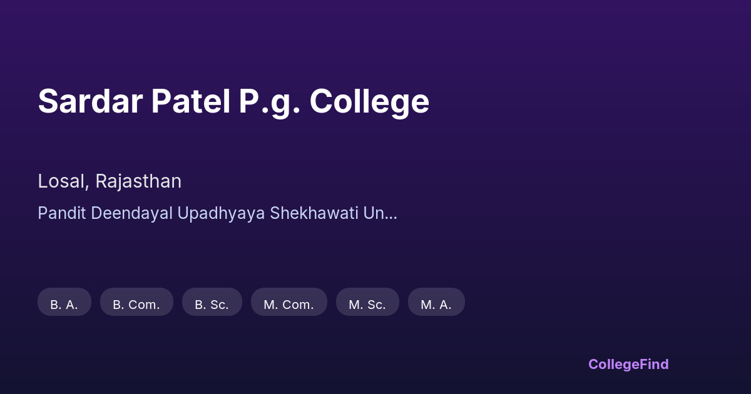
Task: Click the word "Rajasthan" in location
Action: [x=138, y=181]
